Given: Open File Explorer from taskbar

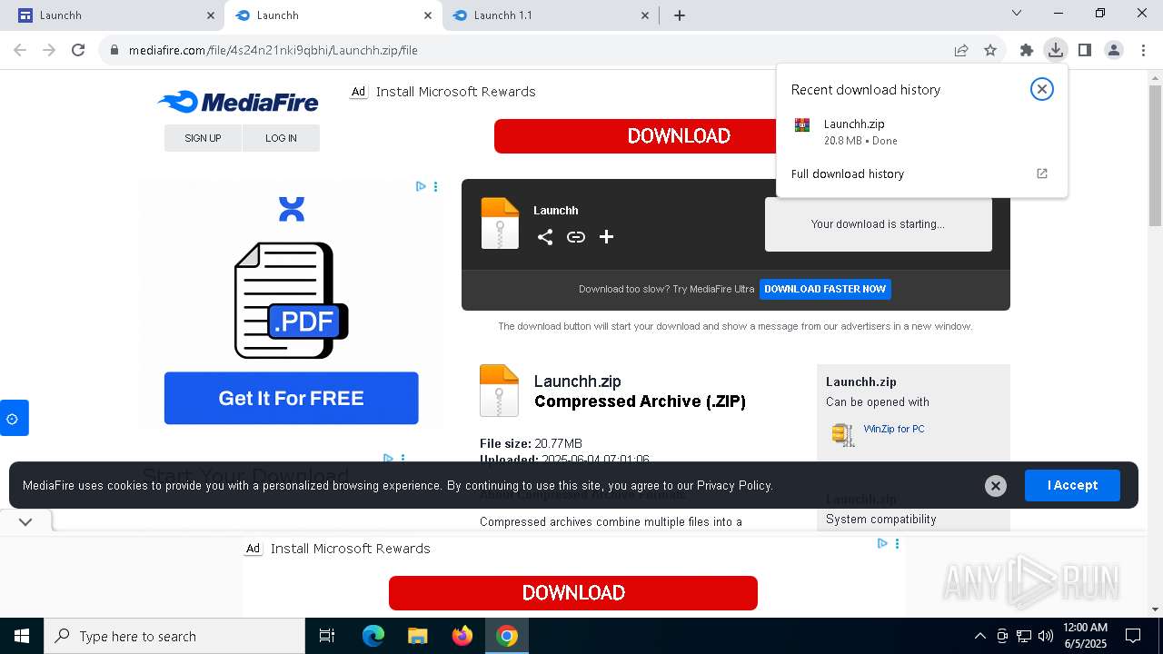Looking at the screenshot, I should click(x=418, y=636).
